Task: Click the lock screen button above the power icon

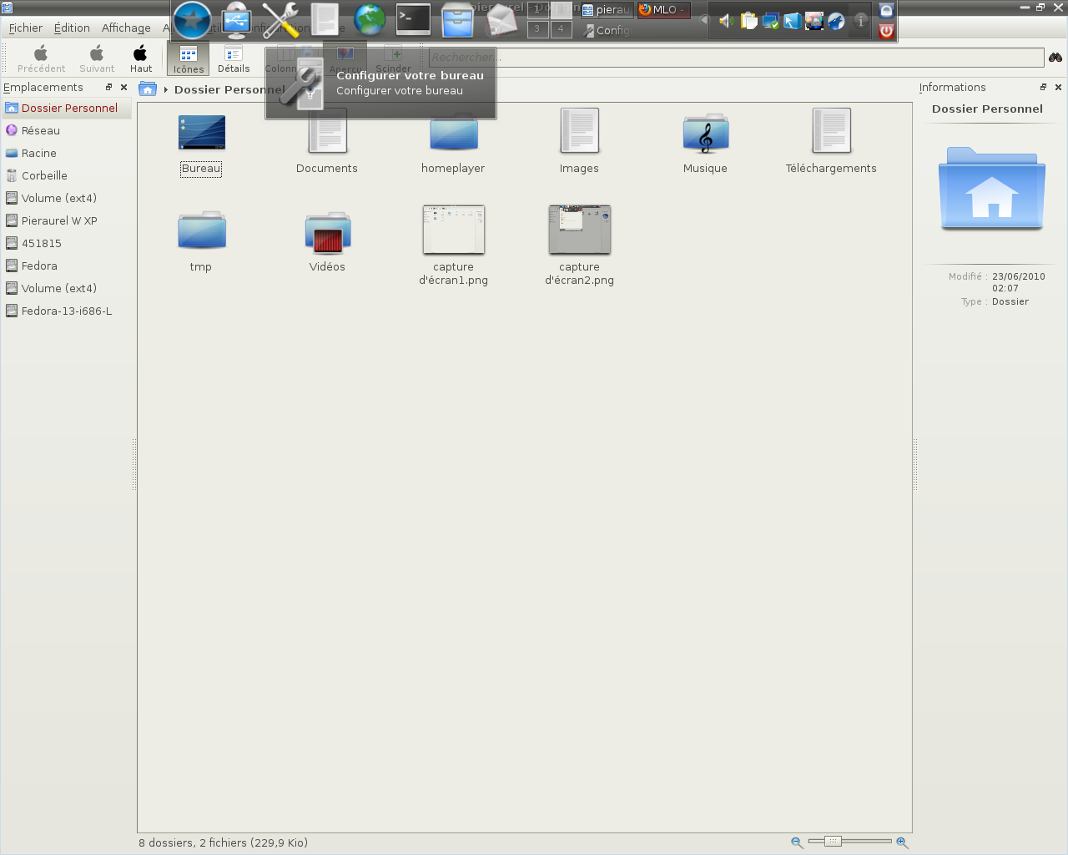Action: coord(886,11)
